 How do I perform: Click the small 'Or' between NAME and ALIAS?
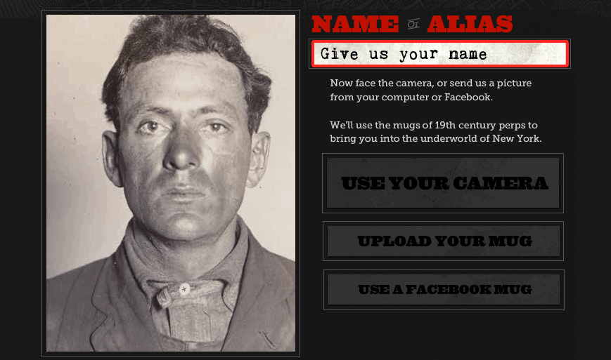(x=413, y=24)
